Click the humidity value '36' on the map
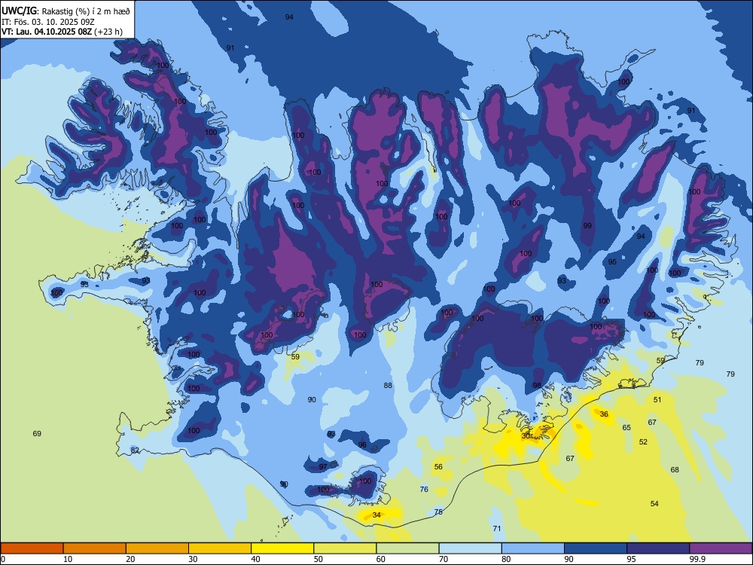The height and width of the screenshot is (565, 753). [x=604, y=414]
